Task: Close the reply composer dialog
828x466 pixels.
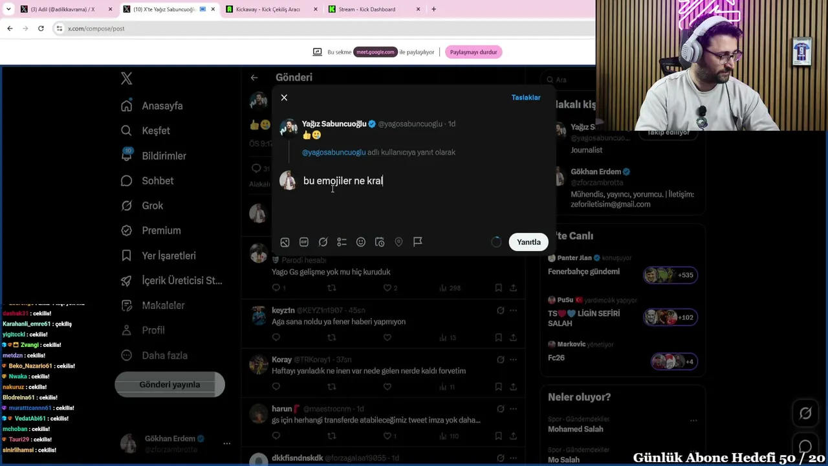Action: (x=284, y=98)
